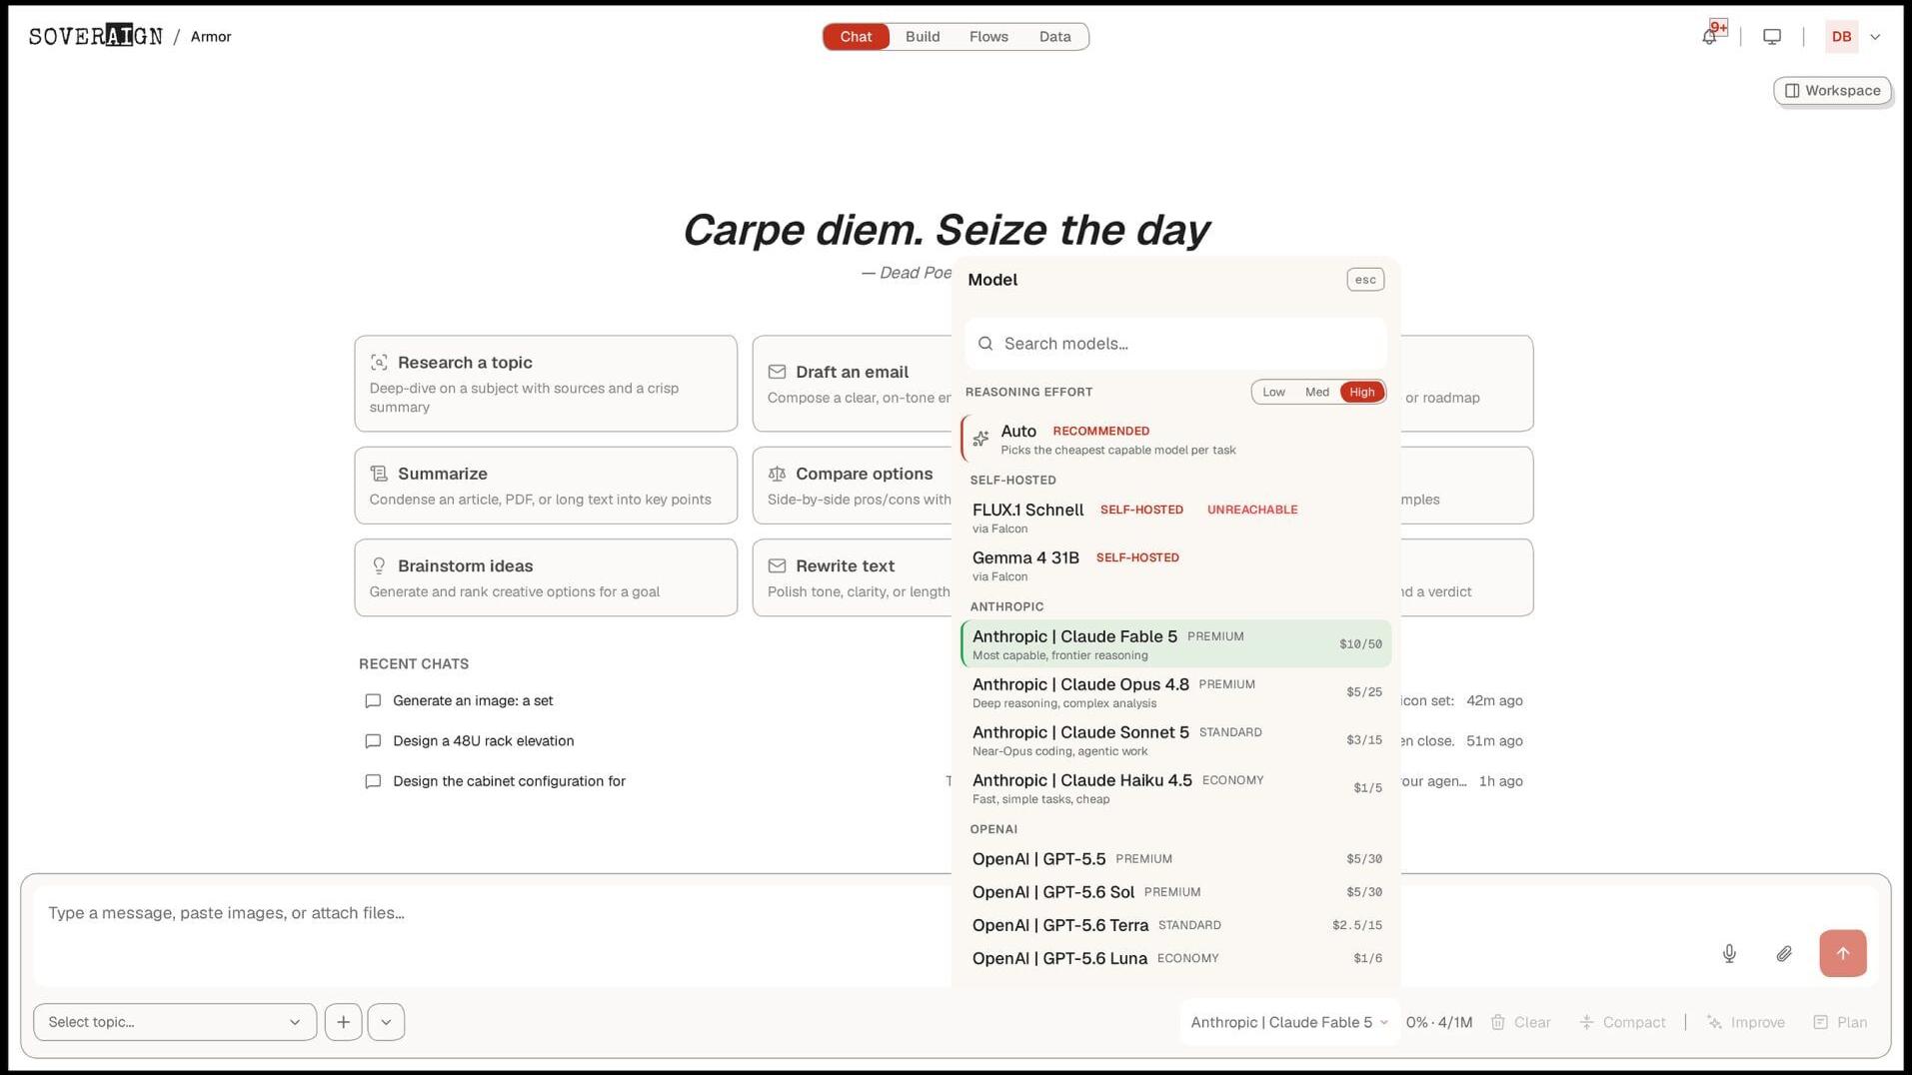1912x1075 pixels.
Task: Choose OpenAI GPT-5.6 Terra model
Action: (1175, 925)
